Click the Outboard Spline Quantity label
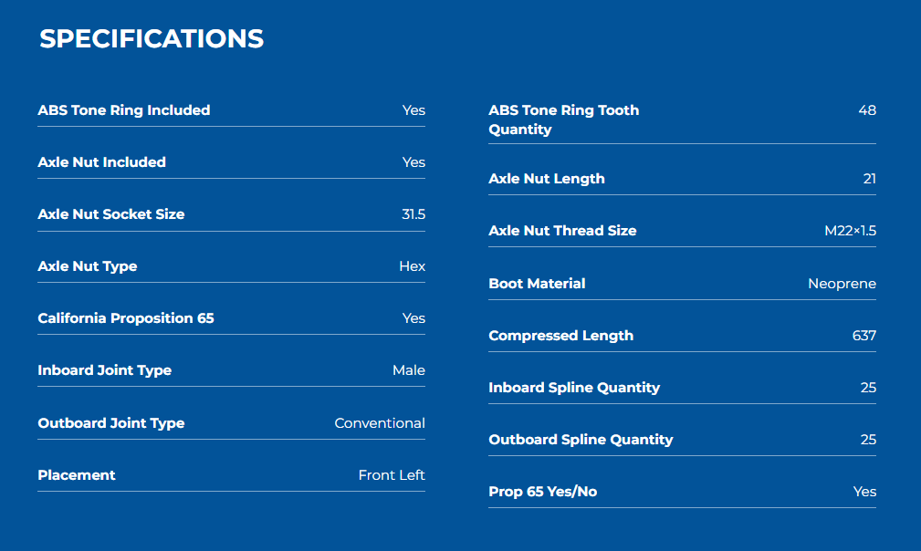 click(581, 440)
